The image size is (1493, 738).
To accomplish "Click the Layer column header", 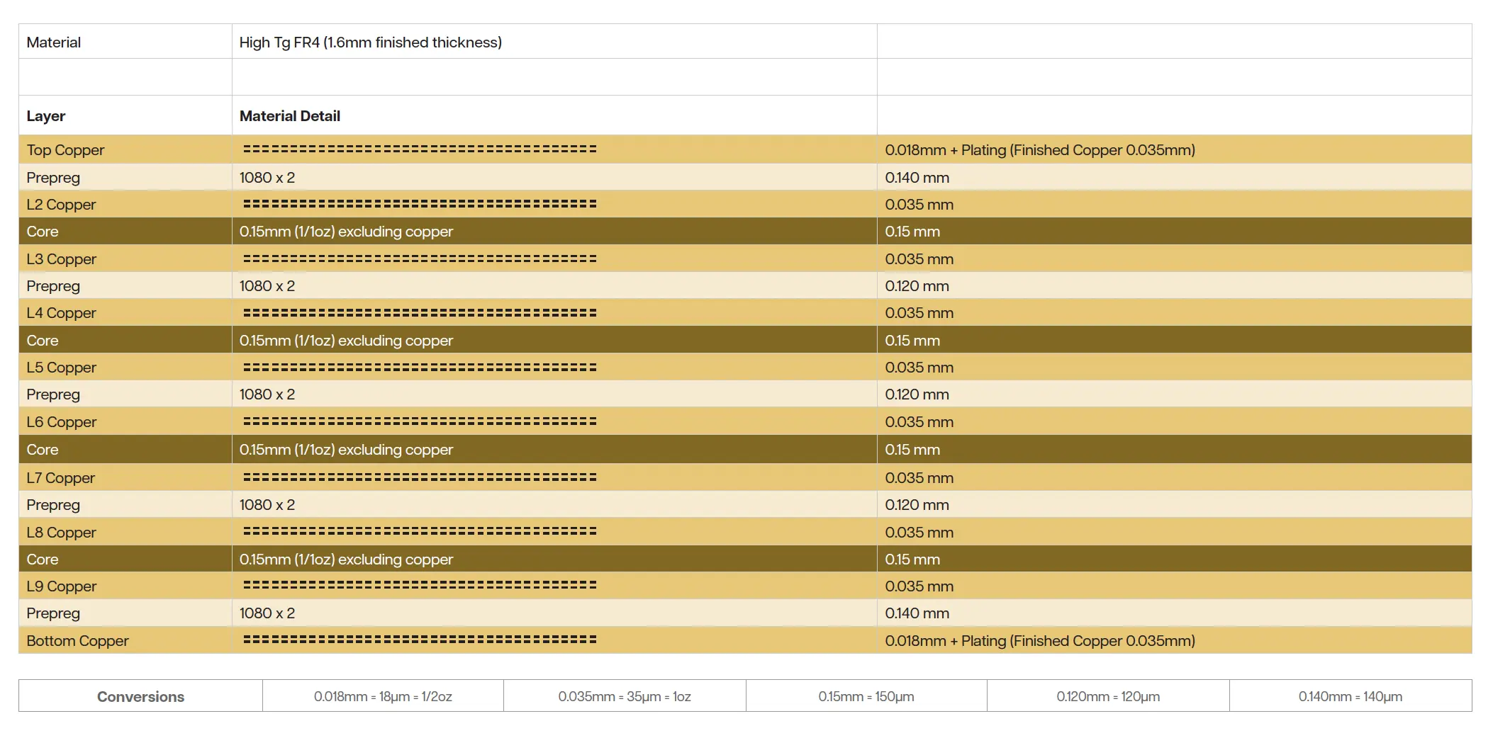I will tap(46, 116).
